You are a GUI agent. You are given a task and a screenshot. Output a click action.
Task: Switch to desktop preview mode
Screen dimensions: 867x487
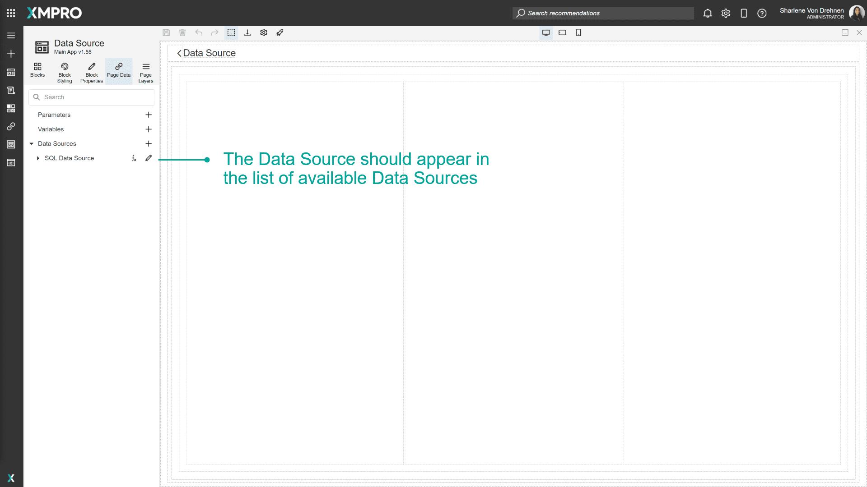point(546,32)
